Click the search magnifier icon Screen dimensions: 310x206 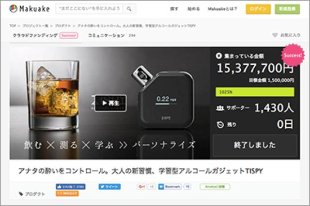[x=129, y=9]
